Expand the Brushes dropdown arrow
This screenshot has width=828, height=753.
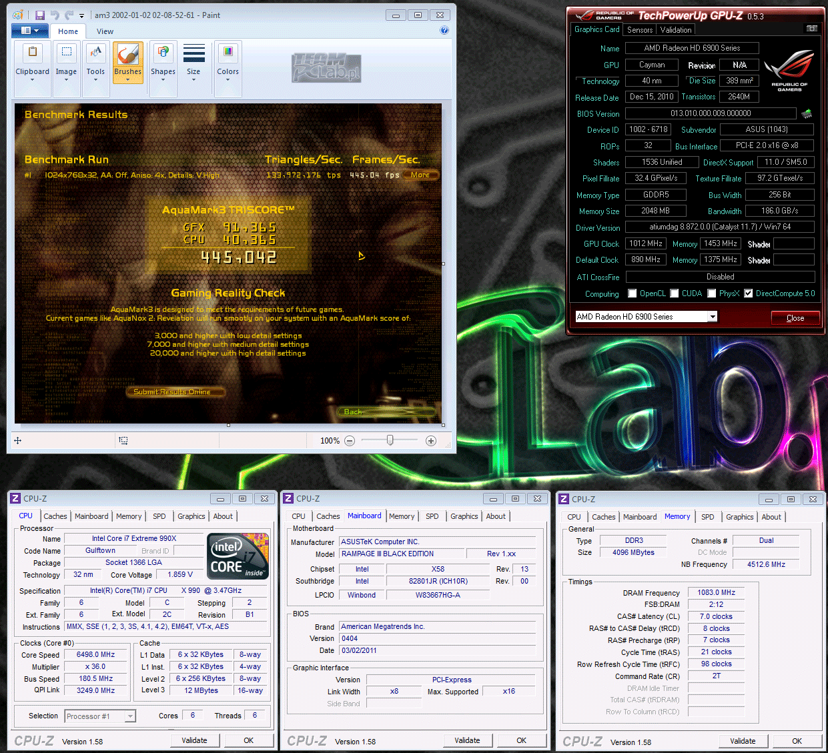click(x=127, y=80)
